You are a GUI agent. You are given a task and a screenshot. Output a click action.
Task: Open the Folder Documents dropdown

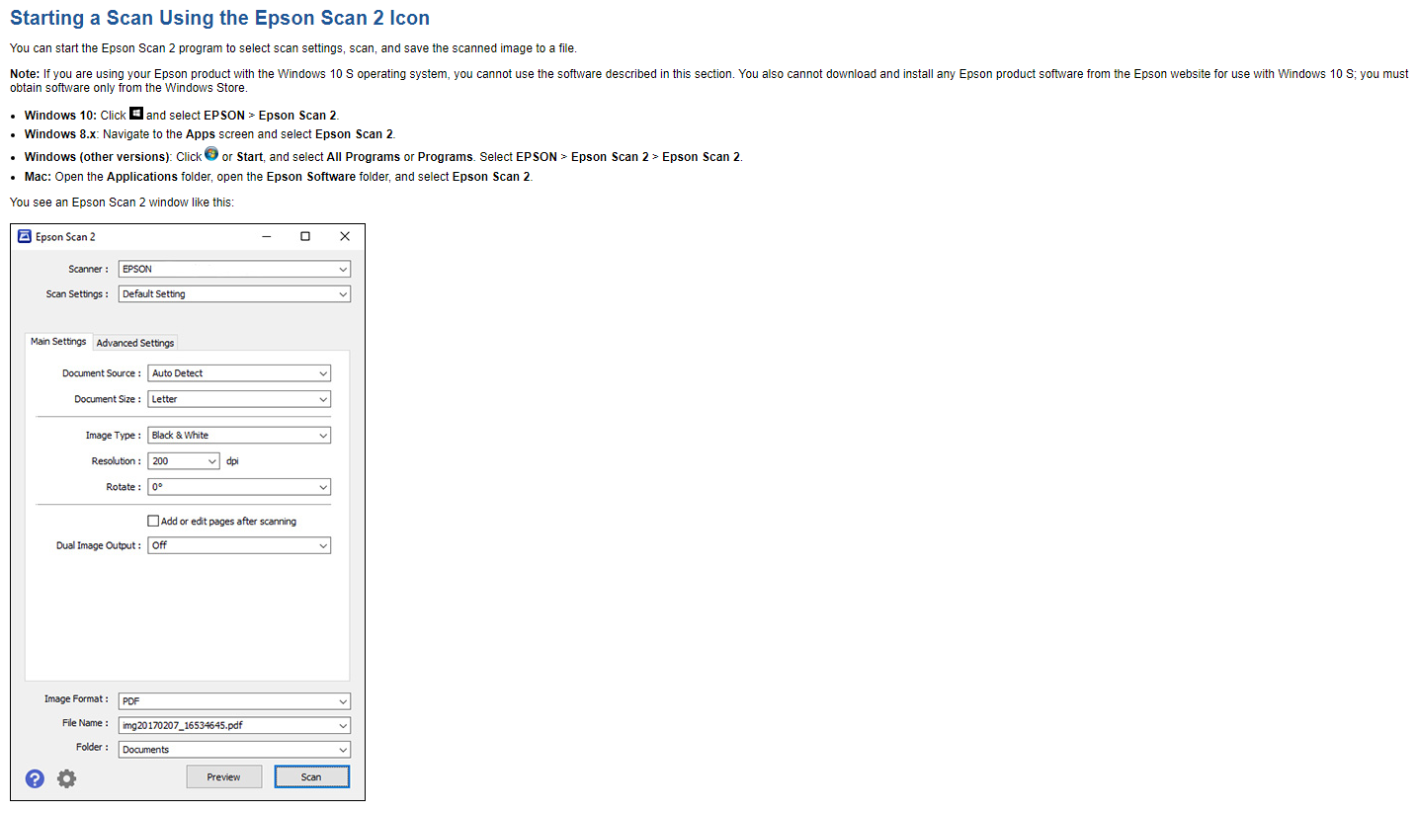point(234,749)
